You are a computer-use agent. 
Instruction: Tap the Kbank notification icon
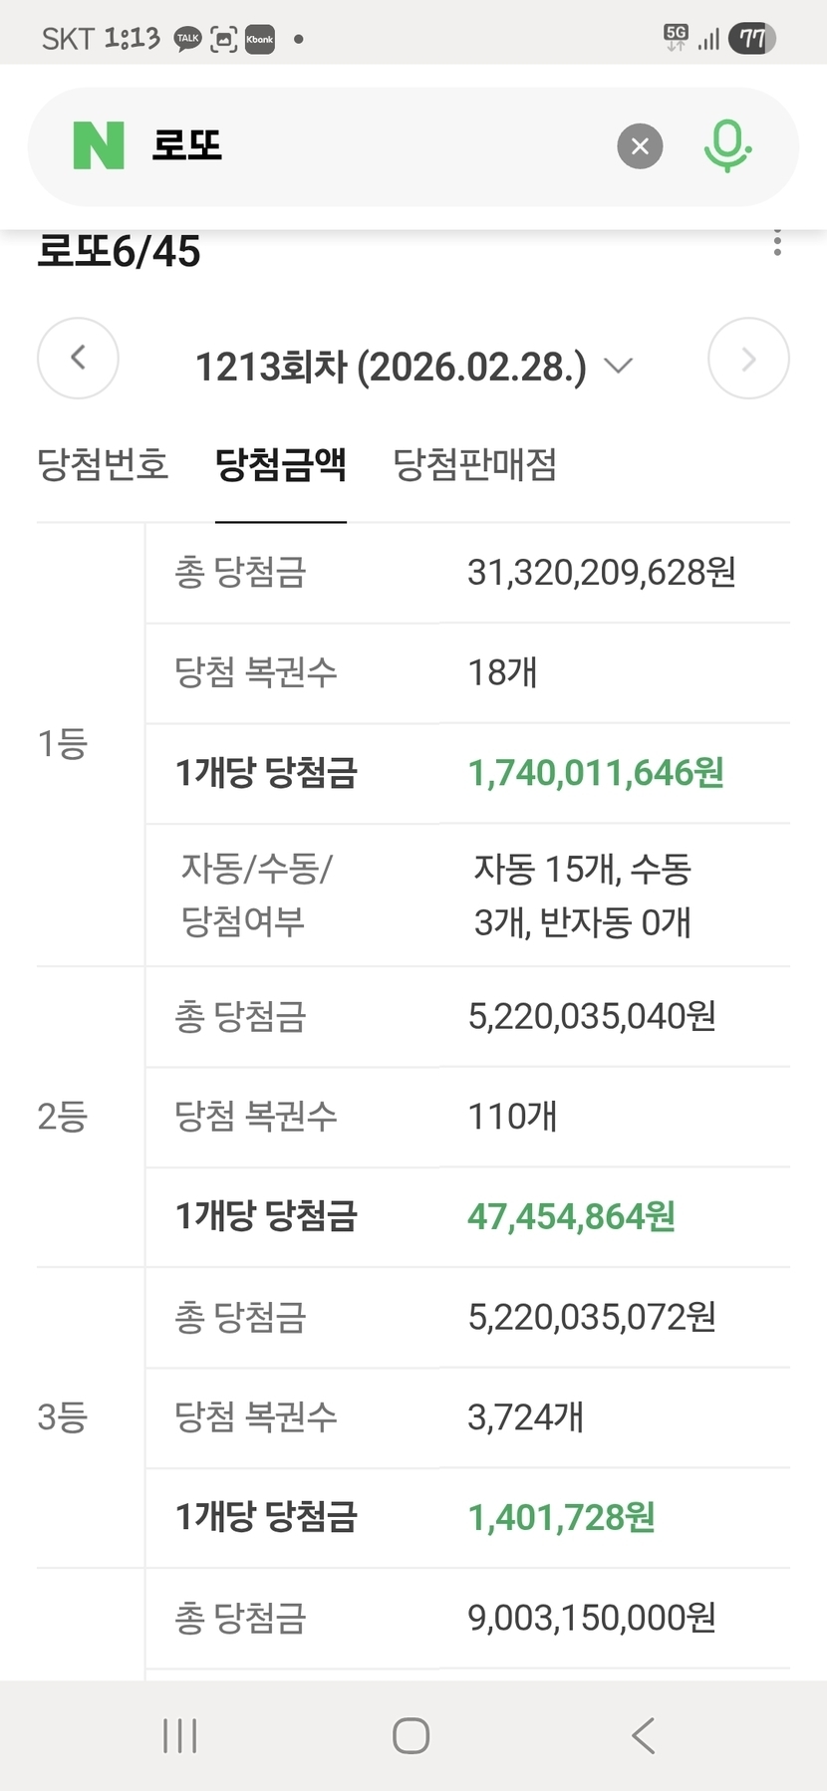click(x=259, y=39)
